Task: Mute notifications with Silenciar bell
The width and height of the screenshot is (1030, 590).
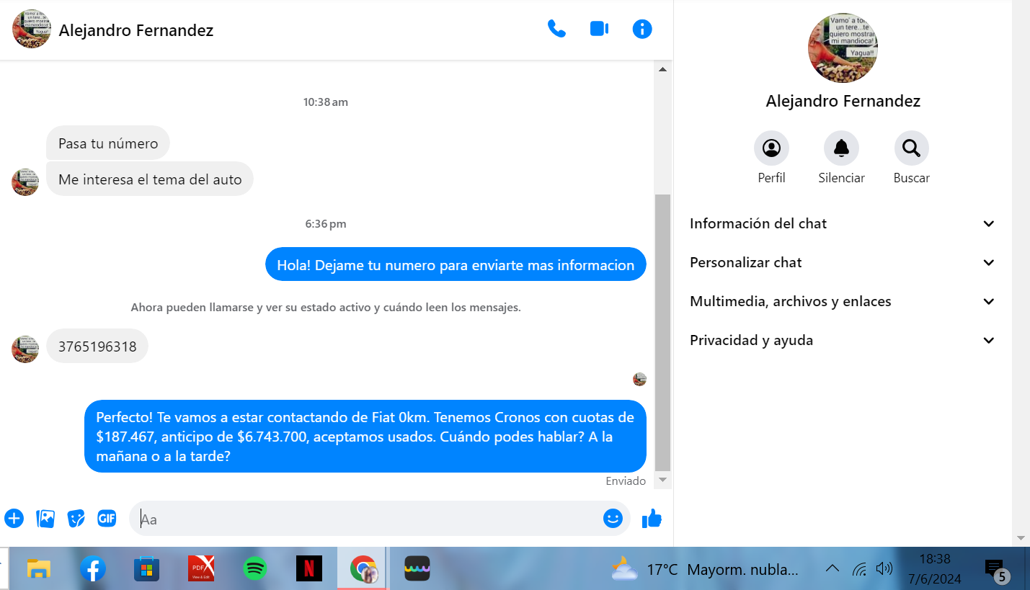Action: 841,148
